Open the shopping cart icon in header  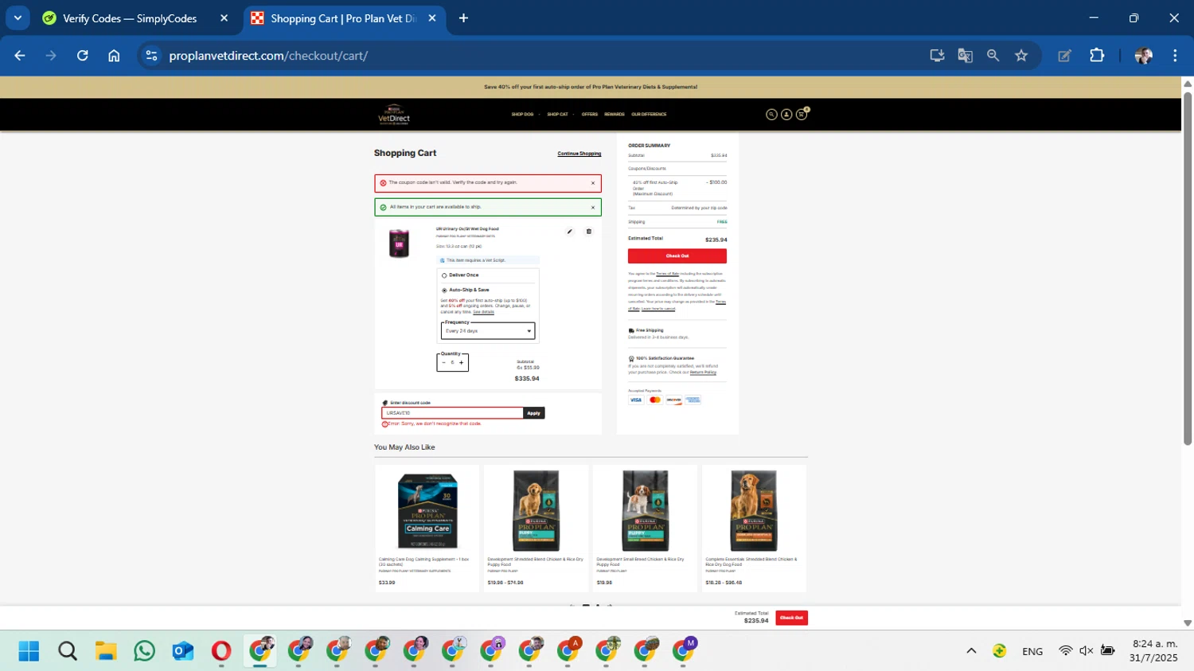click(x=802, y=115)
